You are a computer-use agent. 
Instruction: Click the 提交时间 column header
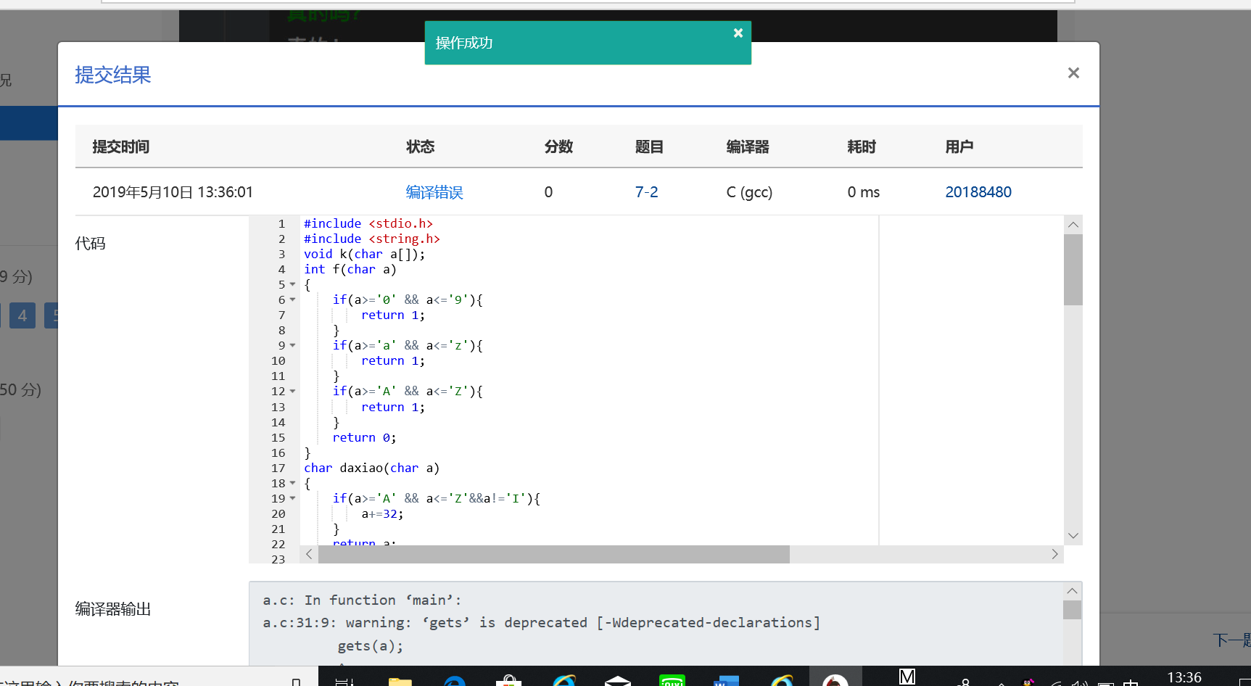pos(121,146)
